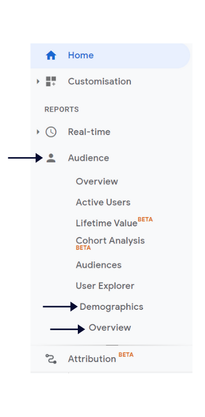Click the Audience person icon

(x=51, y=158)
